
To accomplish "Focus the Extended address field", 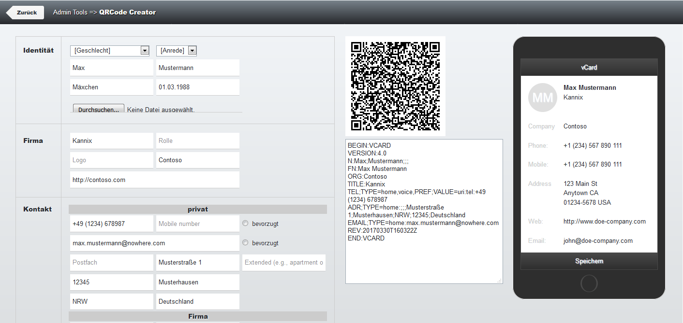I will tap(284, 263).
